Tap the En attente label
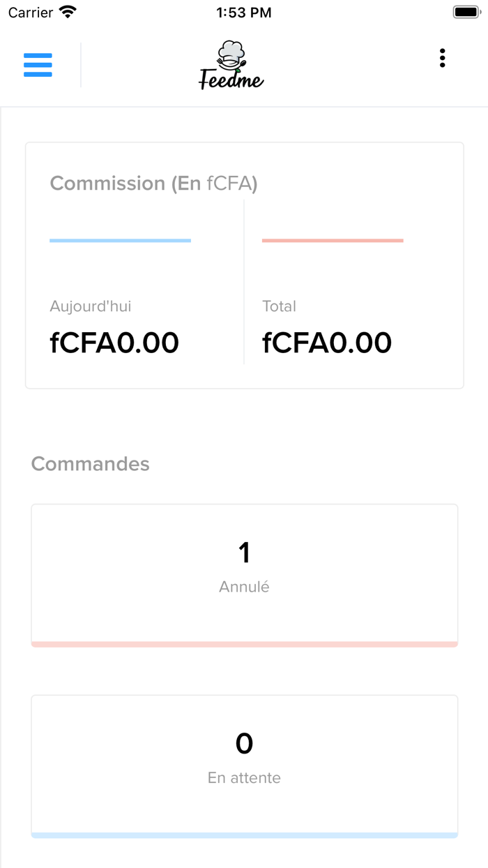 pos(244,778)
